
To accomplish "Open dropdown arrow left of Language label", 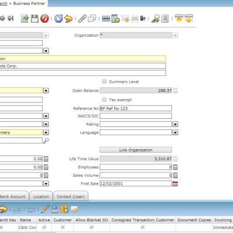I will point(46,133).
